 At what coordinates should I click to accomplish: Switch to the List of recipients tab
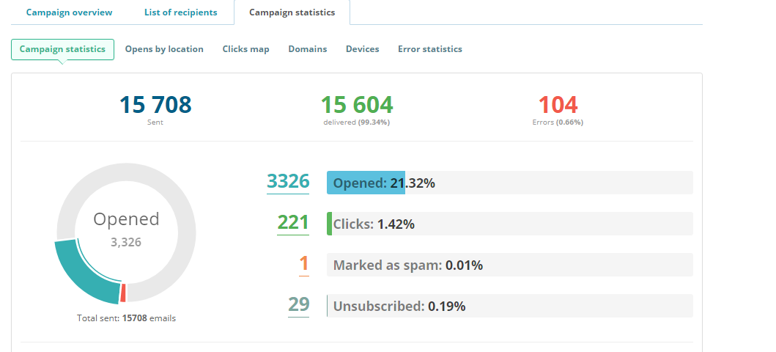point(180,12)
